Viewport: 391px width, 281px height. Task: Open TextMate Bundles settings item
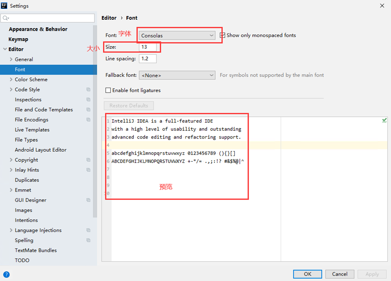(x=35, y=250)
